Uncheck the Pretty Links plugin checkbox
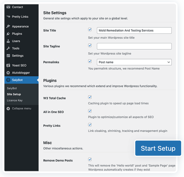Image resolution: width=184 pixels, height=177 pixels. pos(90,125)
